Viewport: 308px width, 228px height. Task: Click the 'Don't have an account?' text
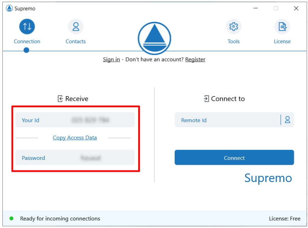click(155, 59)
